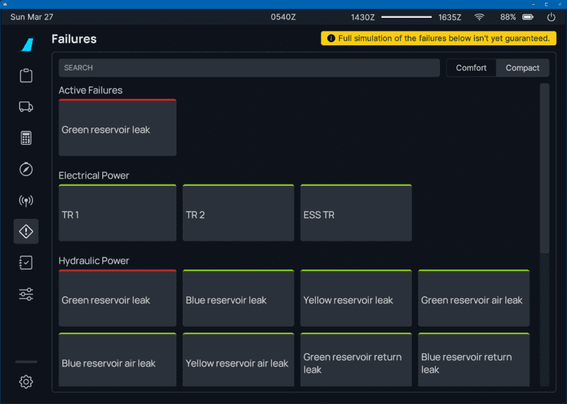
Task: Open the Presets sliders icon in sidebar
Action: [26, 294]
